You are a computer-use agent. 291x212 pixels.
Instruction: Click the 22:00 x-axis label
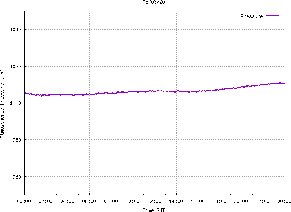pyautogui.click(x=262, y=201)
